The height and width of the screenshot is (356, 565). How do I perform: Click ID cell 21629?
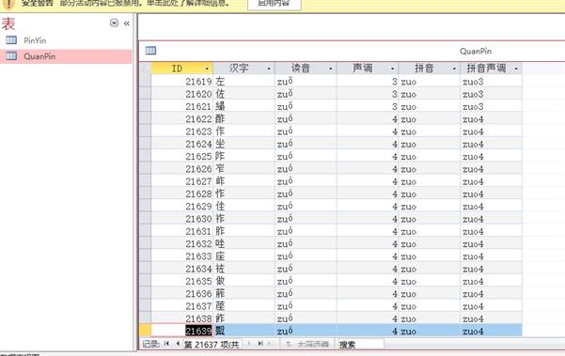(x=182, y=207)
